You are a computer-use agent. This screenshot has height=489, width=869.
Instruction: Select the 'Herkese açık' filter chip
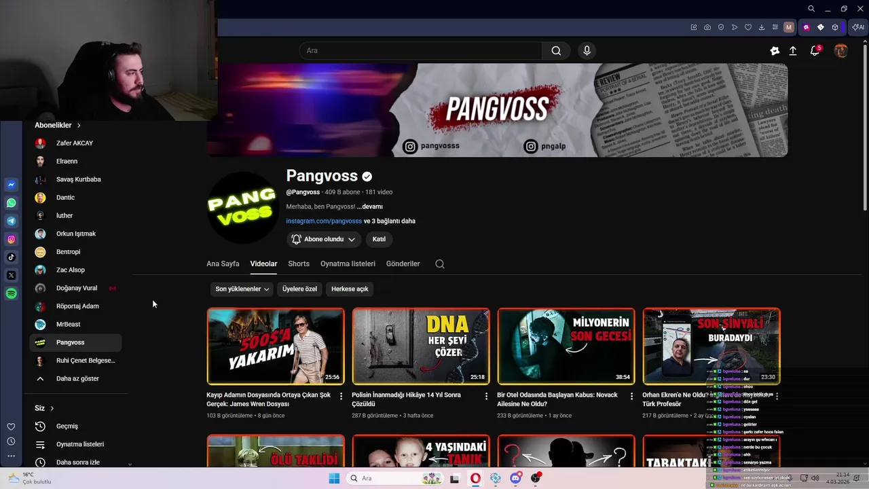point(350,289)
